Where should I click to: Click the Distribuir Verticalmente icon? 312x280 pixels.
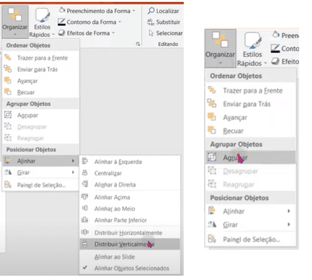coord(85,244)
